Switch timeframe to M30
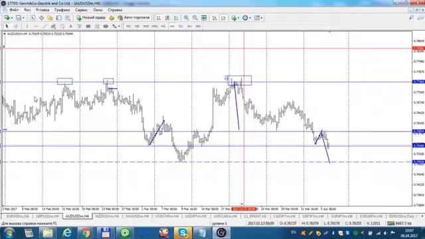 [155, 27]
